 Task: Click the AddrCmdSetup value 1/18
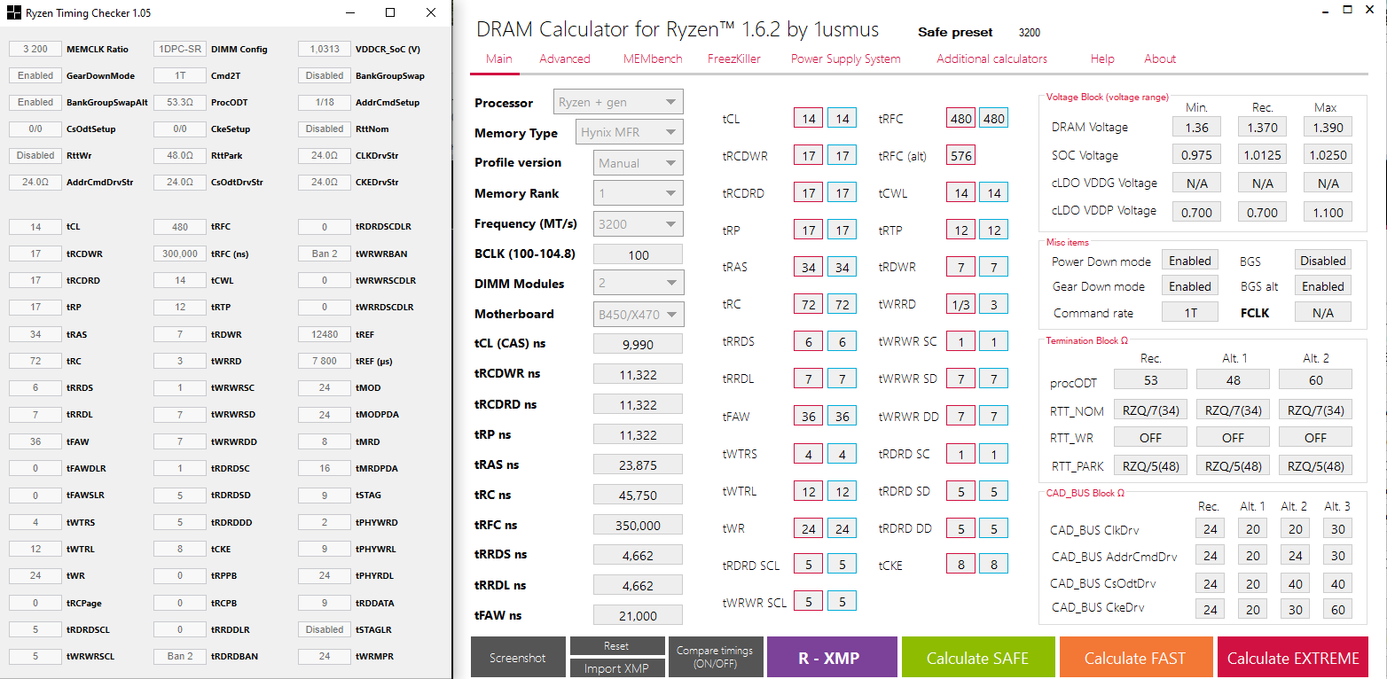pos(325,102)
